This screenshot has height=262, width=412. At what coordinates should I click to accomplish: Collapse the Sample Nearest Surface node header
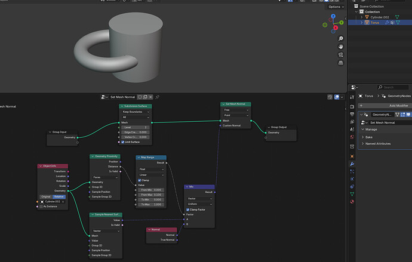(93, 215)
